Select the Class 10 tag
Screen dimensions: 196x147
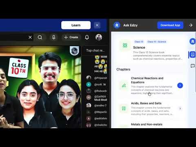(139, 42)
